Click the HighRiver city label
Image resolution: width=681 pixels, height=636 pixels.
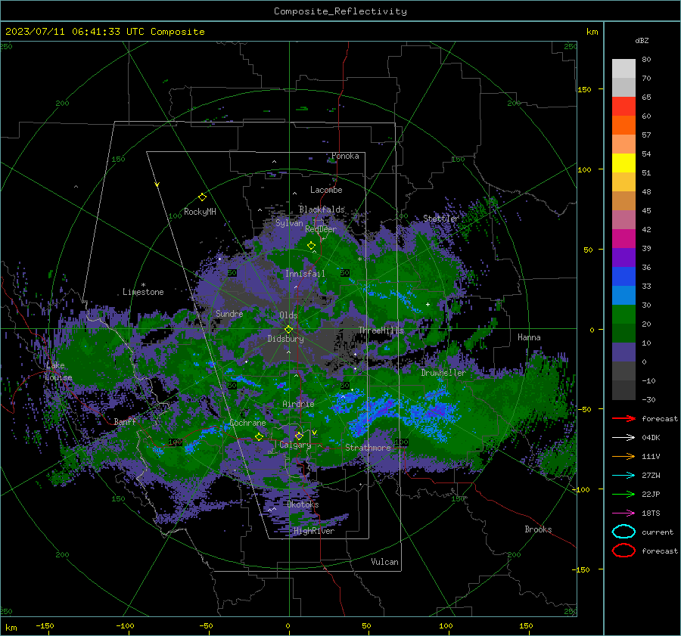click(314, 531)
